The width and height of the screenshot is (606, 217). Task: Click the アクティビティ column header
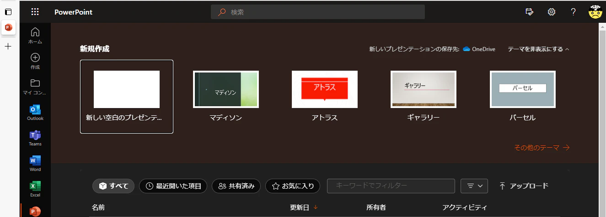(x=465, y=207)
